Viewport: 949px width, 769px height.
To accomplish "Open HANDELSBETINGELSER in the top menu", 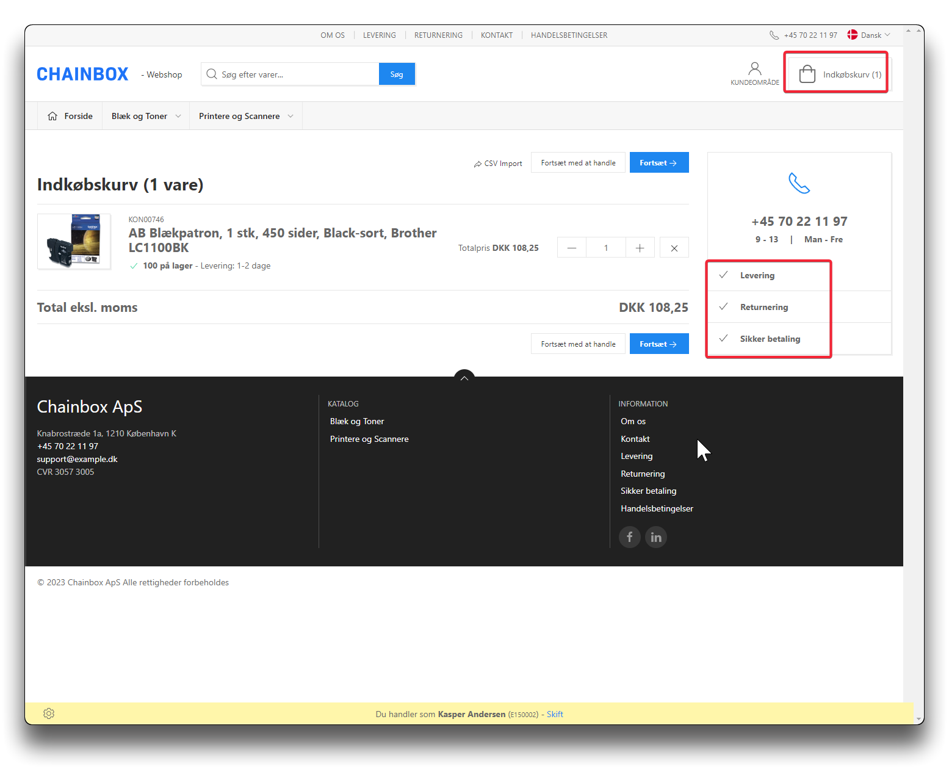I will 569,35.
